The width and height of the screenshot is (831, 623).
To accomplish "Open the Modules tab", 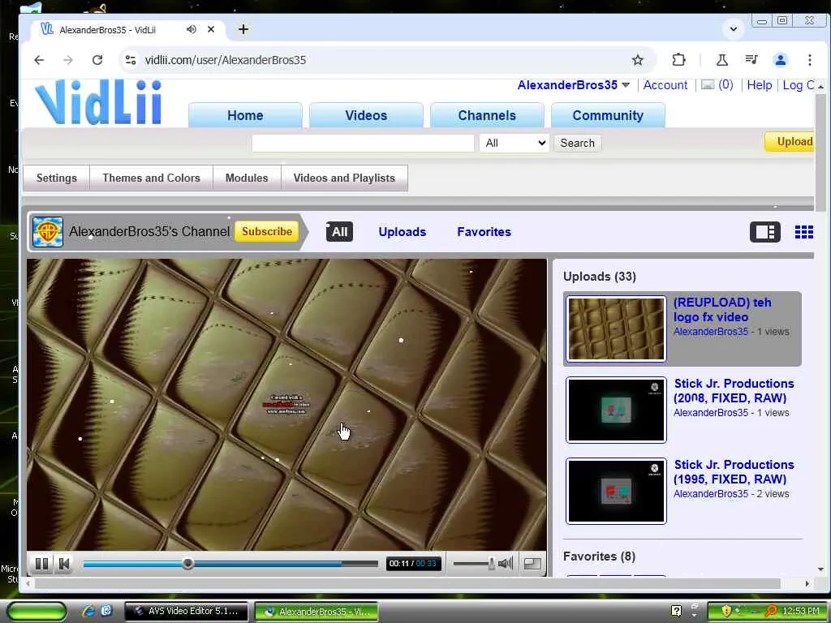I will 247,178.
